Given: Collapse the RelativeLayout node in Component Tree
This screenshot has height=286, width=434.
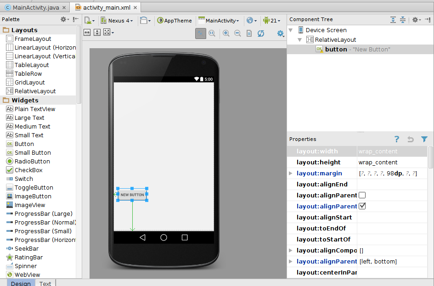Looking at the screenshot, I should (300, 39).
